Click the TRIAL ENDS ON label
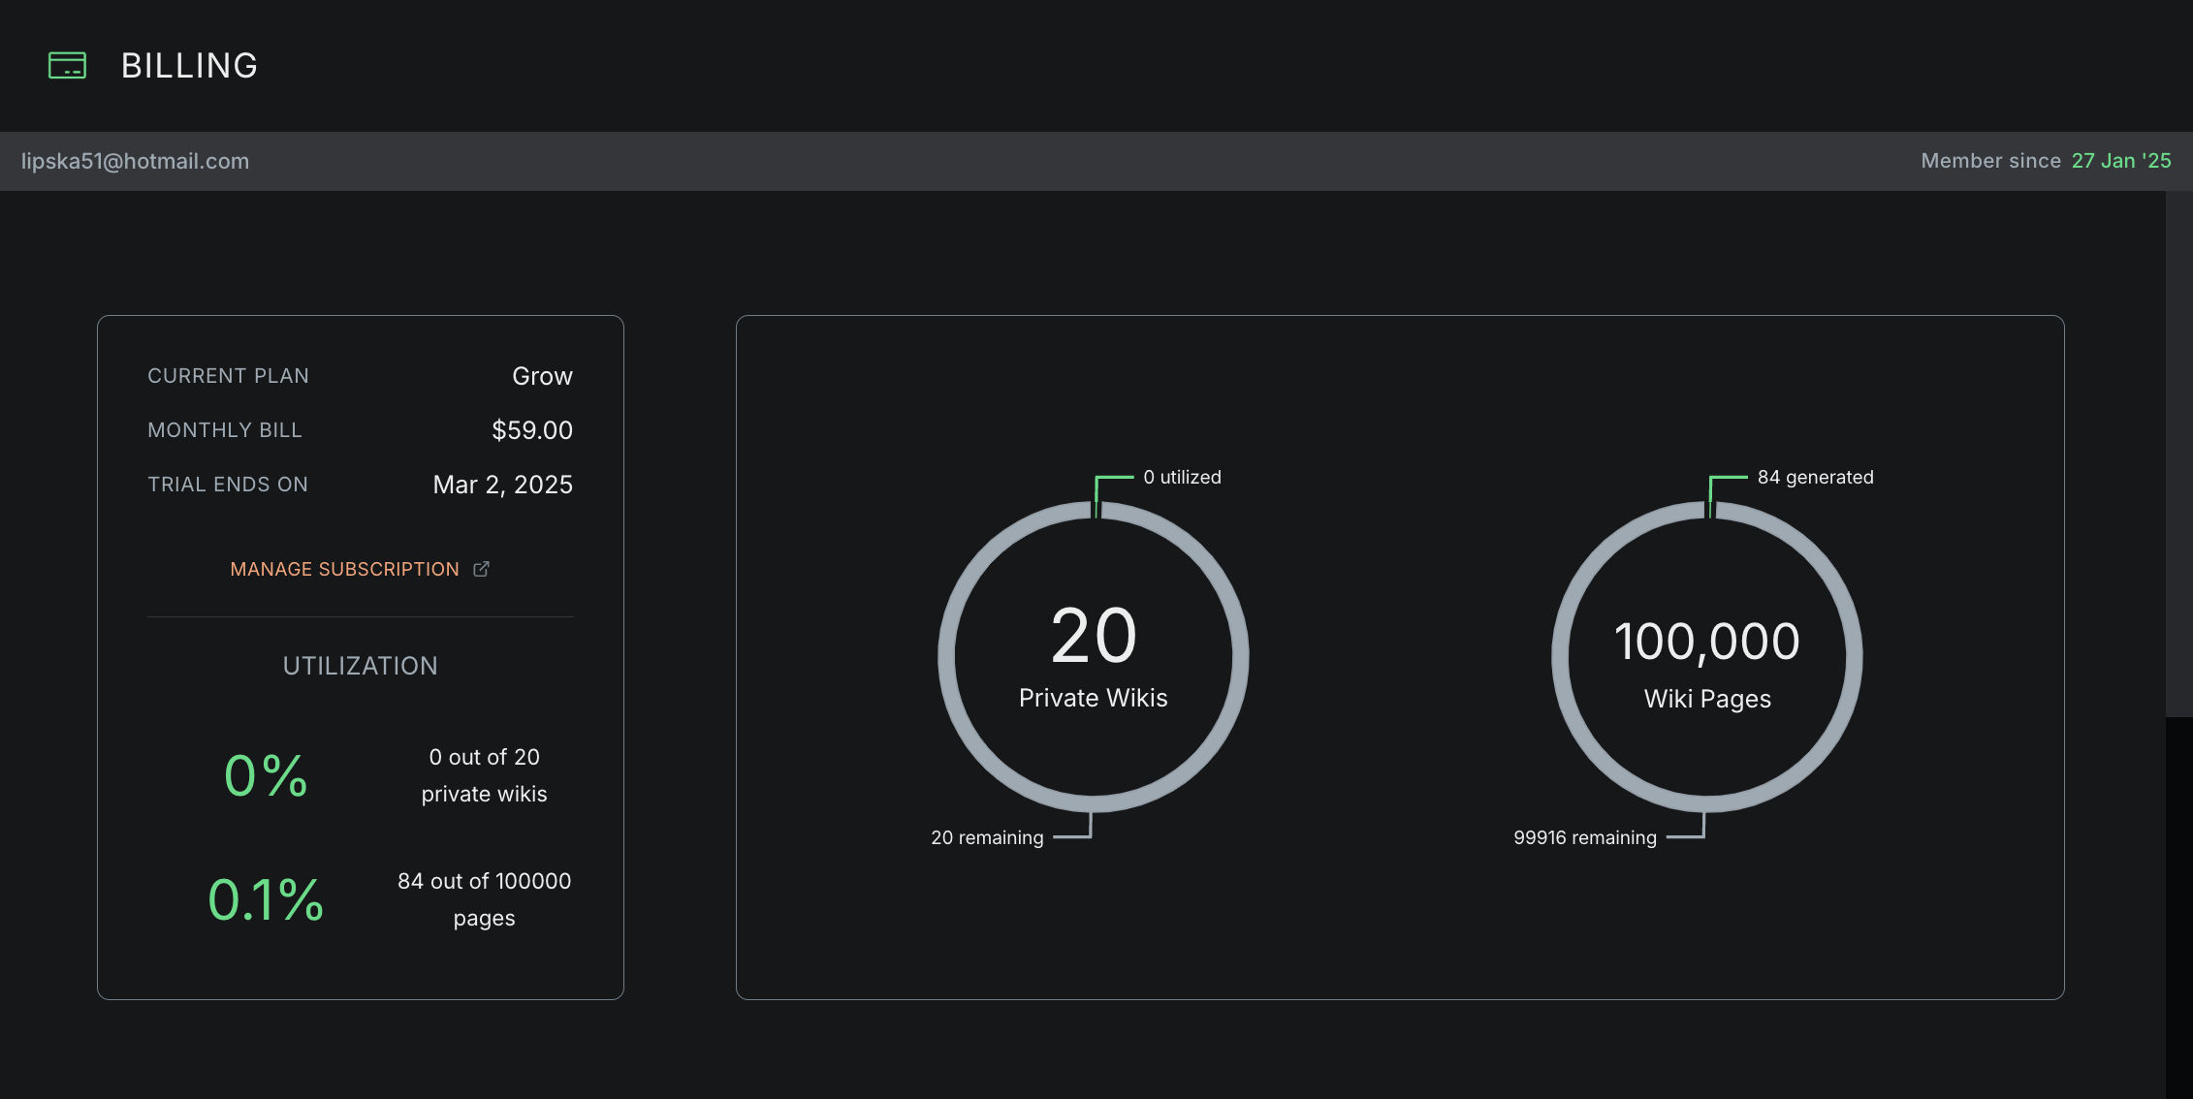This screenshot has width=2193, height=1099. point(228,485)
